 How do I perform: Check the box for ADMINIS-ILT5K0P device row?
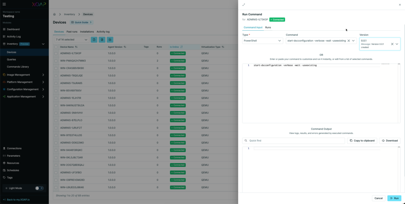point(56,53)
